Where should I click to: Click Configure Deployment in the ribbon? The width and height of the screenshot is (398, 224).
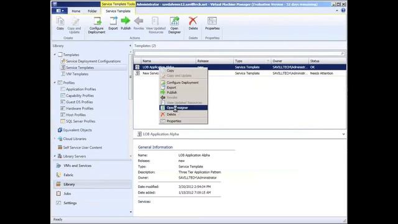[x=97, y=25]
